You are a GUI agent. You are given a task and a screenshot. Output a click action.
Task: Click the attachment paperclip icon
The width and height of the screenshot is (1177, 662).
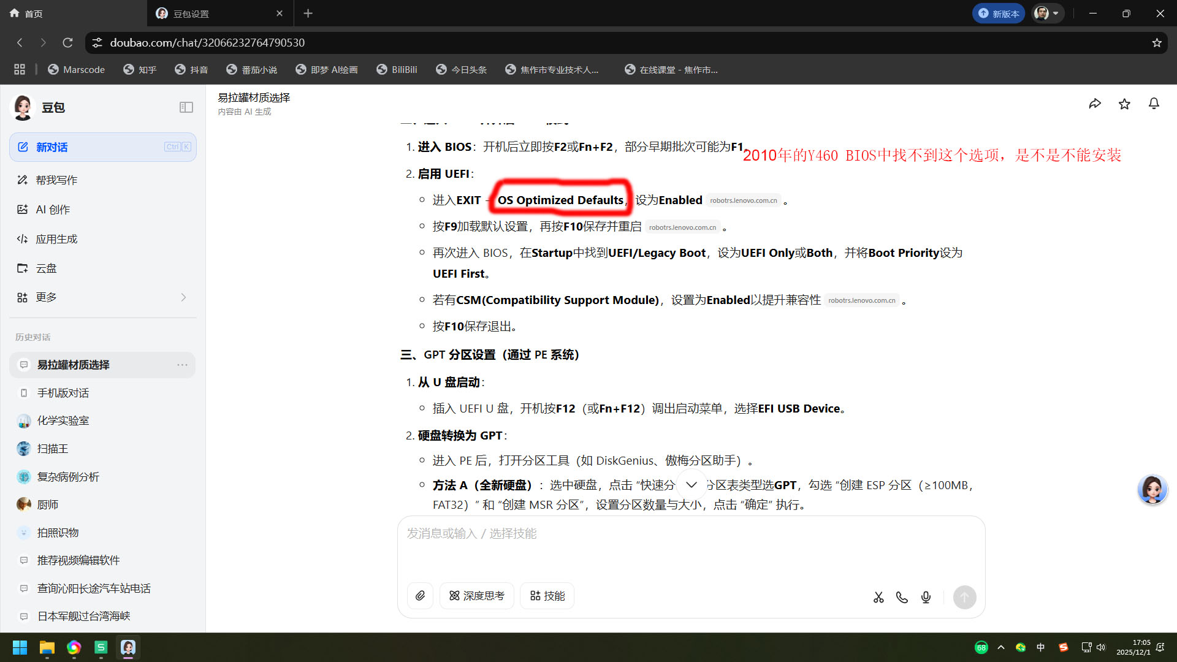click(421, 596)
